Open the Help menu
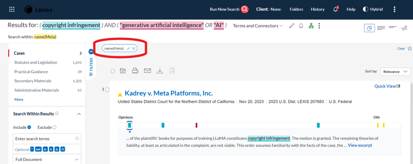Image resolution: width=413 pixels, height=164 pixels. coord(351,9)
